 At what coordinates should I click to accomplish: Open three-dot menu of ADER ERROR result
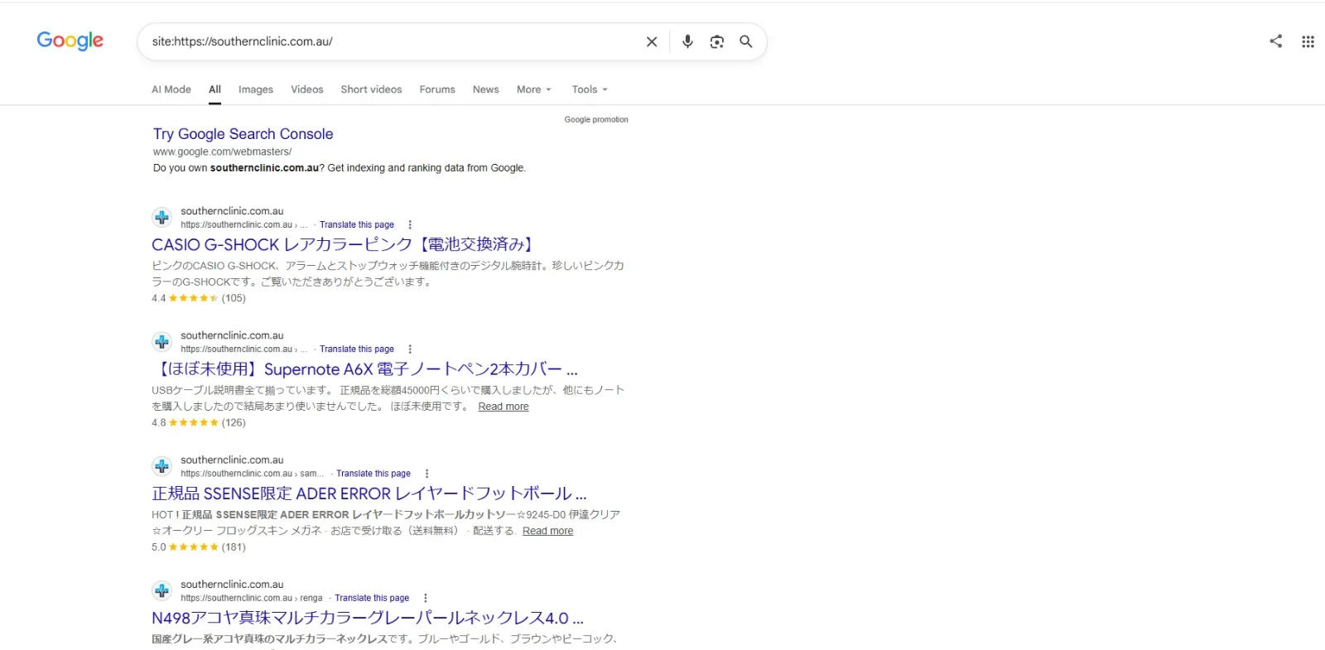[x=426, y=474]
